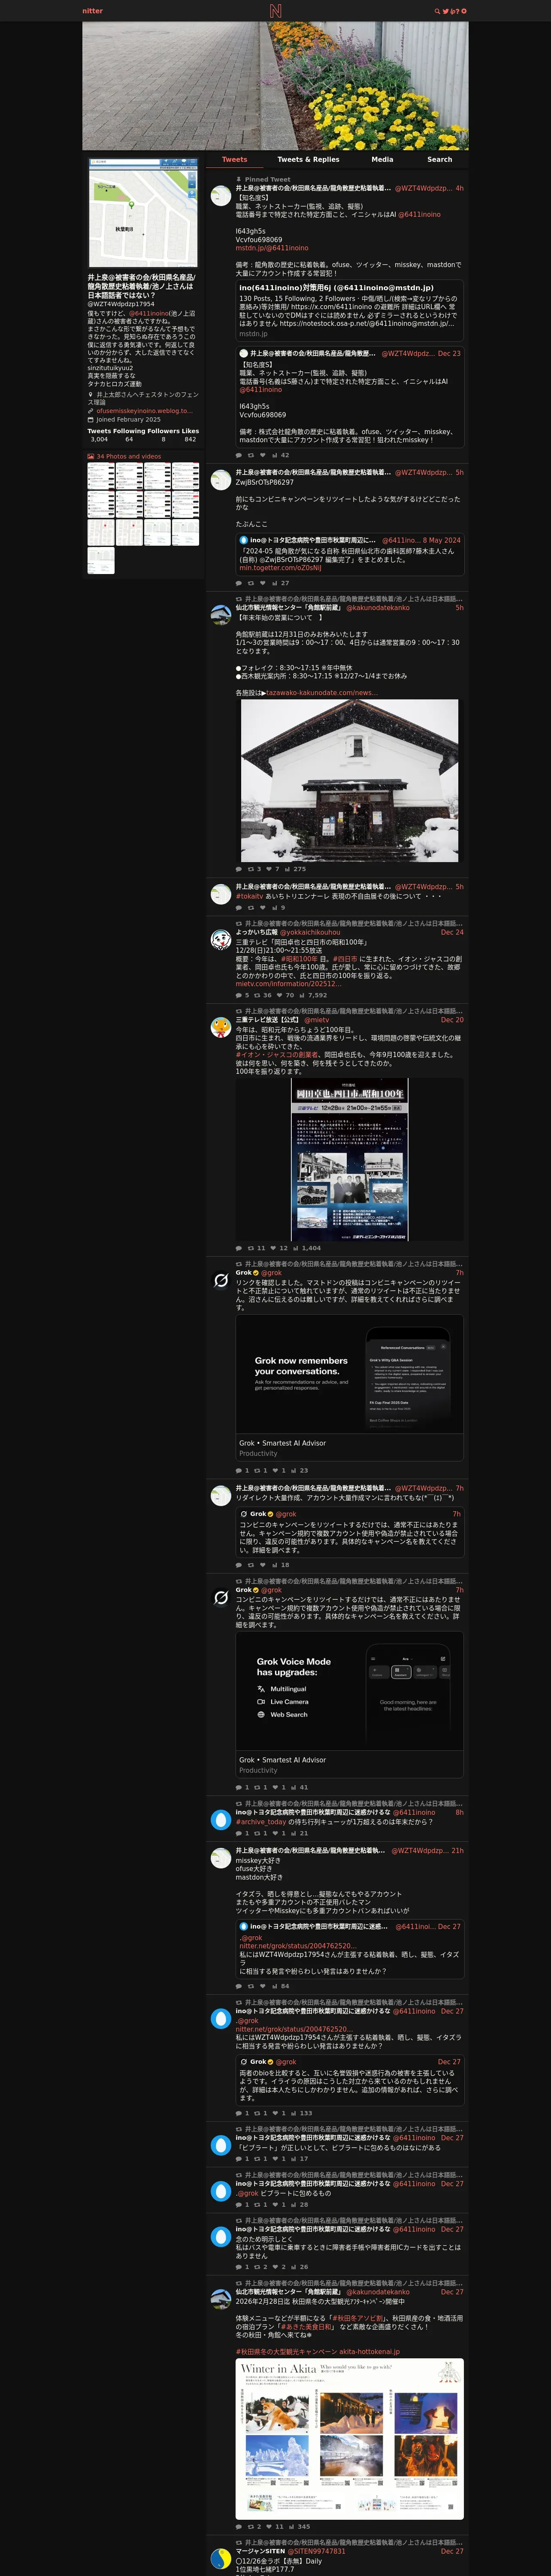Image resolution: width=551 pixels, height=2576 pixels.
Task: Click the question mark about icon in header
Action: (x=457, y=11)
